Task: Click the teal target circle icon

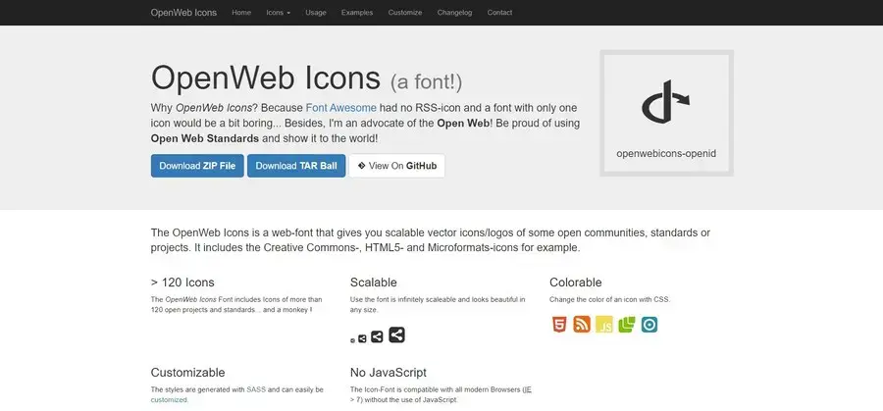Action: 649,325
